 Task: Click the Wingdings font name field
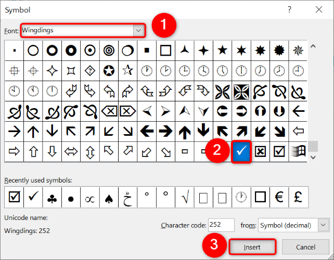(x=78, y=31)
